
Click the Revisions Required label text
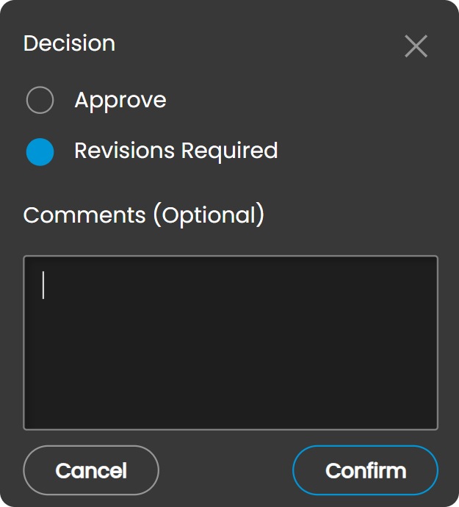(x=176, y=151)
